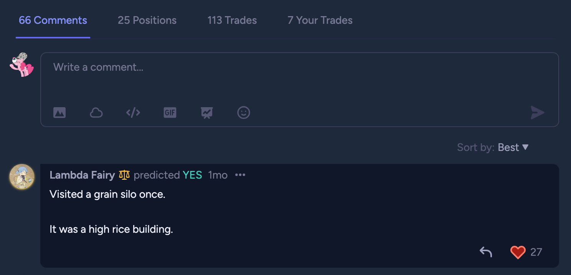Attach an image using the picture icon
The height and width of the screenshot is (275, 571).
[59, 113]
